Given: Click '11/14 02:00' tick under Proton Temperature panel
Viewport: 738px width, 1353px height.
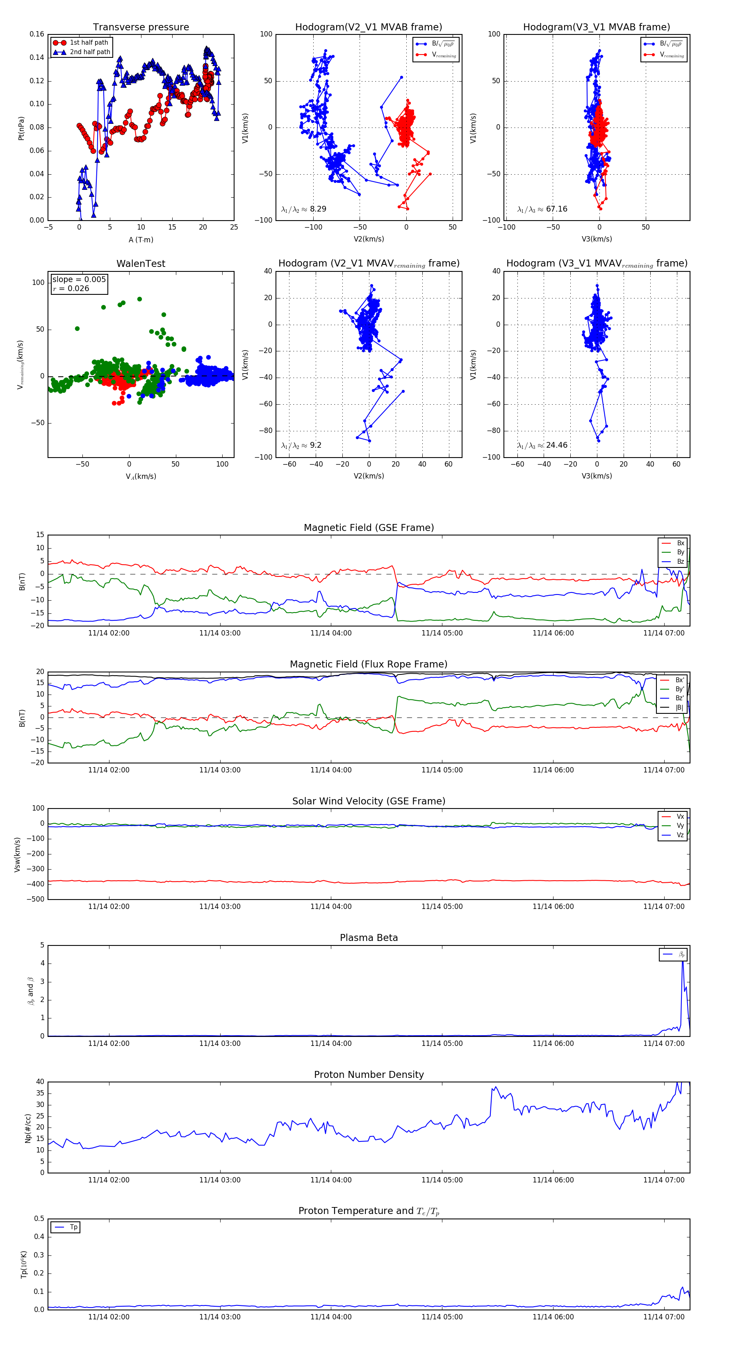Looking at the screenshot, I should (109, 1317).
